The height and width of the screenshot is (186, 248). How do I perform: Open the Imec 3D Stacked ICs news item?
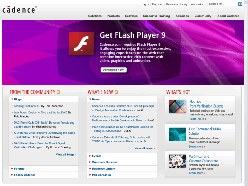(122, 129)
